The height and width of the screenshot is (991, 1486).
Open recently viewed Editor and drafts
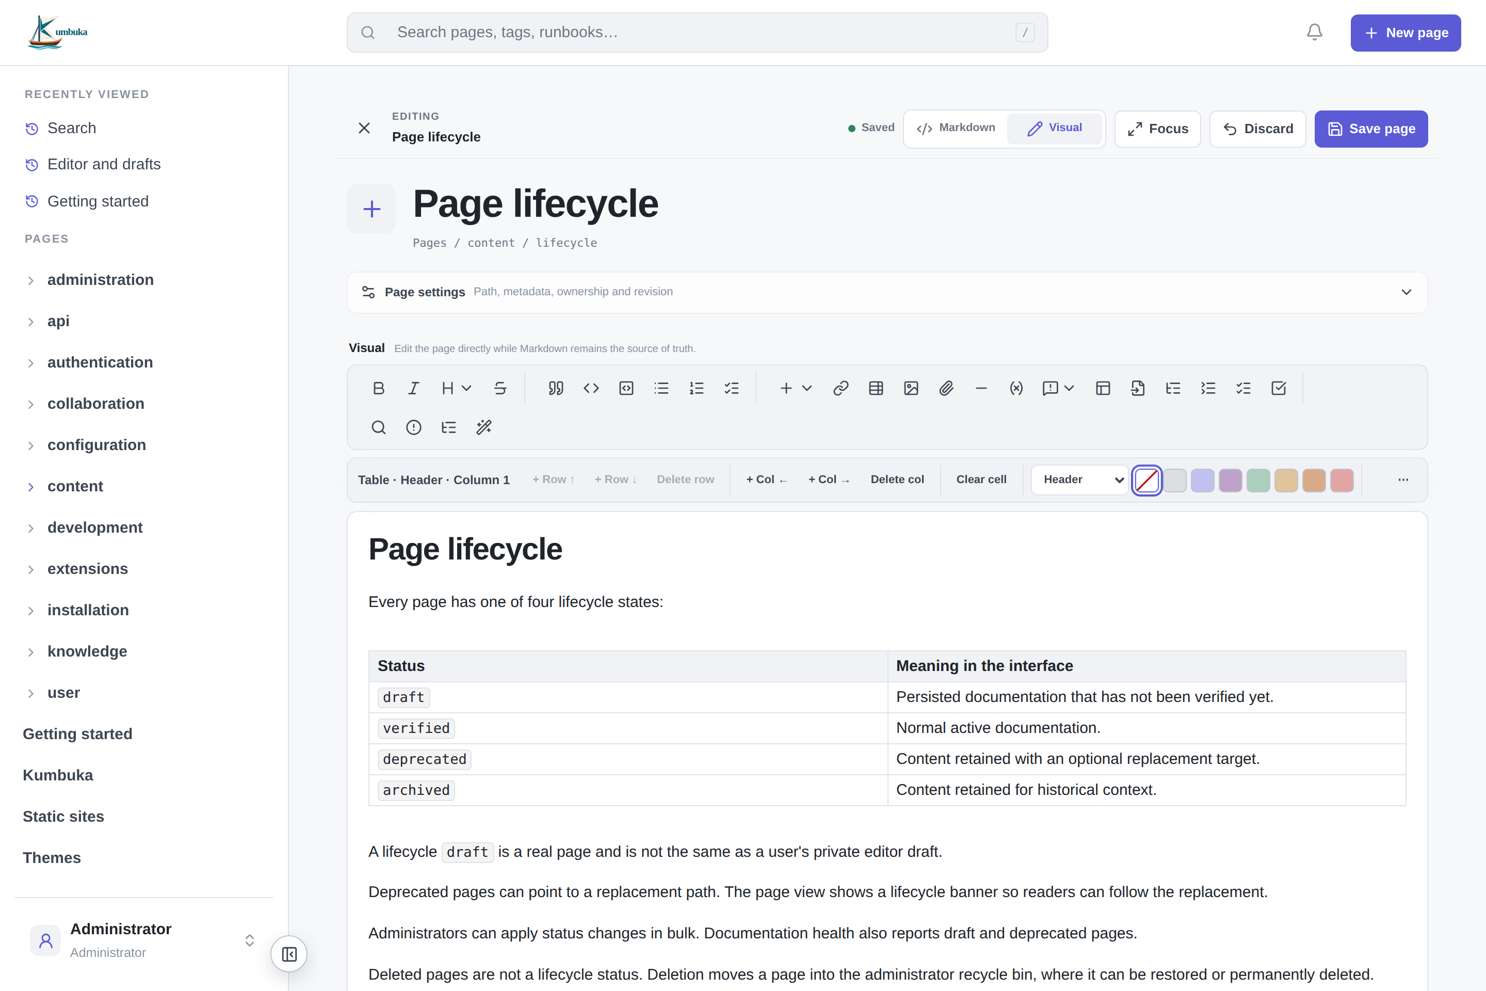pos(104,164)
